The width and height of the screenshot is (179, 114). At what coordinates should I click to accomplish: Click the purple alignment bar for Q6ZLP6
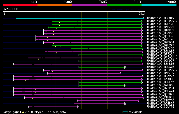pyautogui.click(x=88, y=36)
